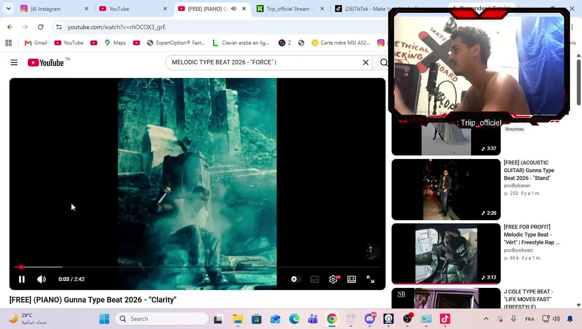Open the ExpertOption bookmark

click(176, 42)
